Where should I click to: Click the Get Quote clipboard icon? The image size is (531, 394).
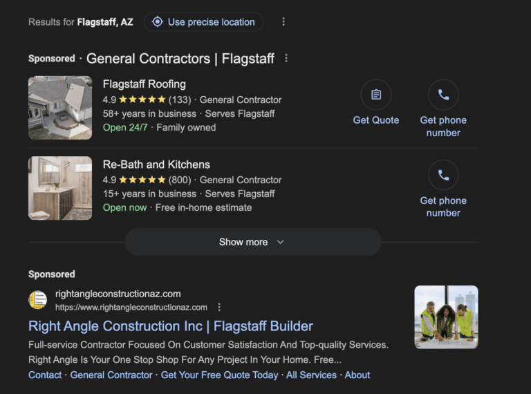pyautogui.click(x=375, y=95)
